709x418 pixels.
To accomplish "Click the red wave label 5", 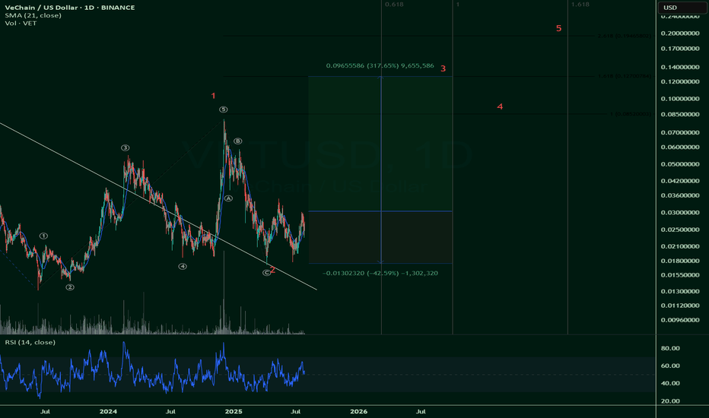I will point(559,28).
